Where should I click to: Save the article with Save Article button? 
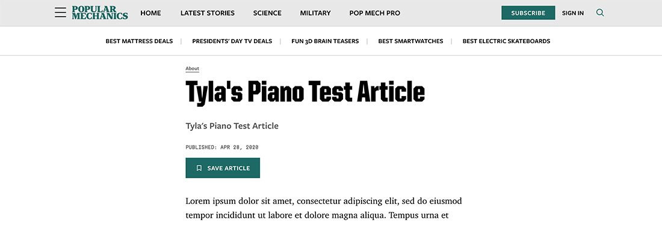point(223,168)
